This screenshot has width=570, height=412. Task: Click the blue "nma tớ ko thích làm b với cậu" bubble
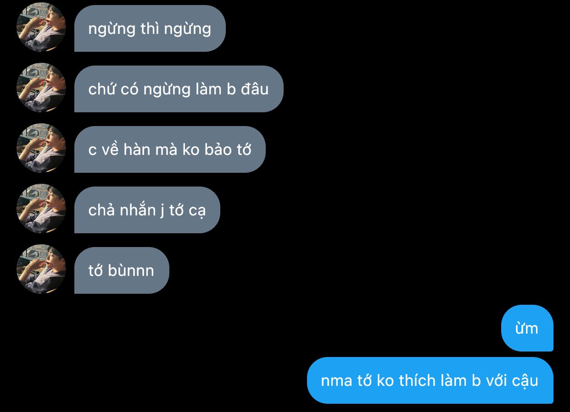coord(430,380)
